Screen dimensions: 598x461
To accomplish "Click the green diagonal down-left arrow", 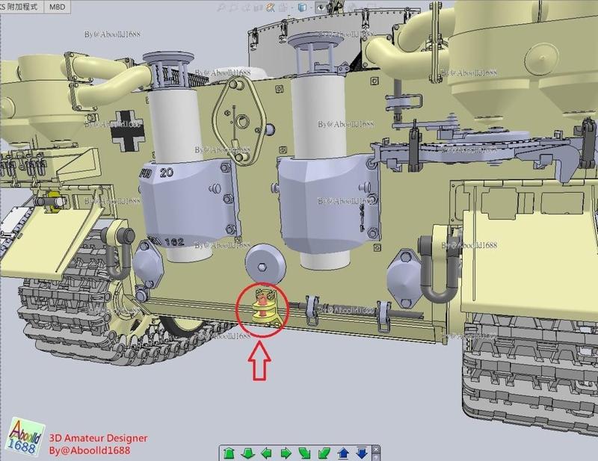I will (324, 454).
